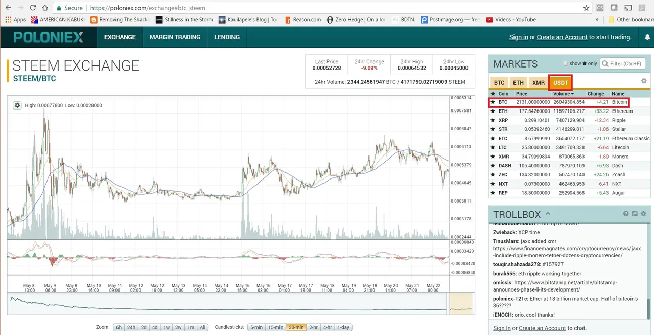Sort markets by the Volume column arrow
Image resolution: width=654 pixels, height=335 pixels.
(572, 94)
